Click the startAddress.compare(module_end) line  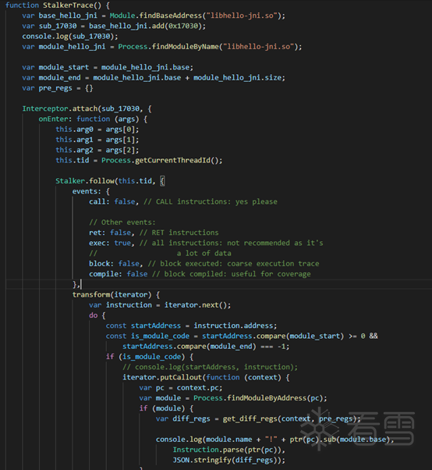click(206, 347)
